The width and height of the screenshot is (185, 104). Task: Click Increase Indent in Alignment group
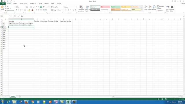46,10
